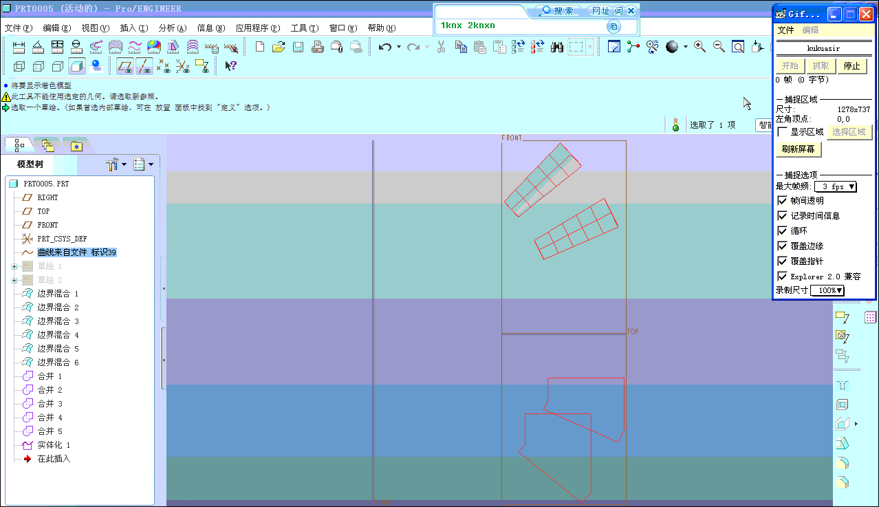Uncheck the 记录时间信息 checkbox
Viewport: 879px width, 507px height.
tap(782, 216)
